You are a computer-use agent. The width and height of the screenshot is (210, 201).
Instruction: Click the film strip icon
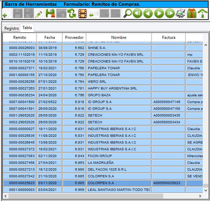[x=82, y=13]
